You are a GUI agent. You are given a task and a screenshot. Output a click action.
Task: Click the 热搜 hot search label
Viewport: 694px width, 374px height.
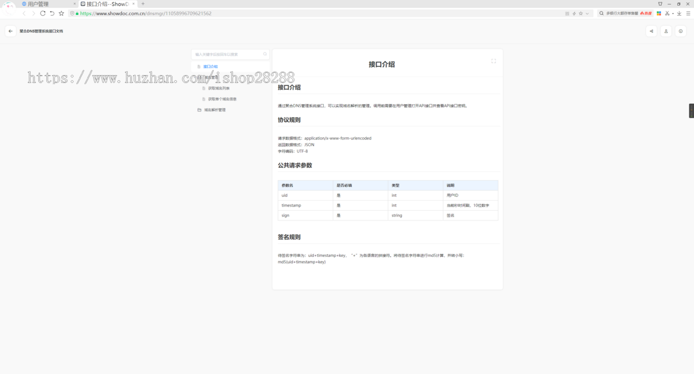646,13
